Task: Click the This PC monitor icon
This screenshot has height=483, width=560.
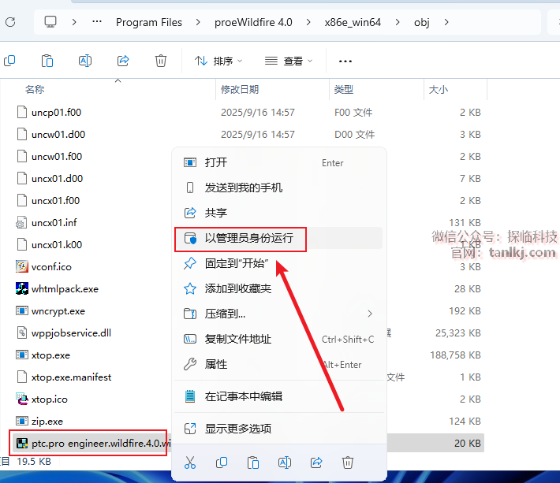Action: (50, 22)
